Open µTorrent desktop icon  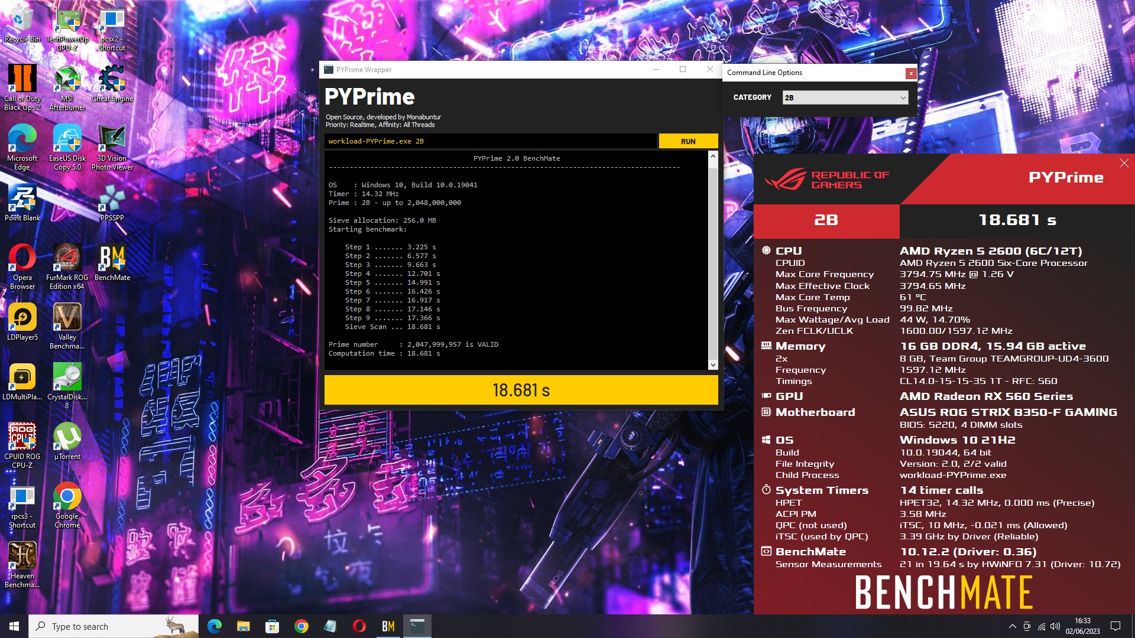(67, 441)
